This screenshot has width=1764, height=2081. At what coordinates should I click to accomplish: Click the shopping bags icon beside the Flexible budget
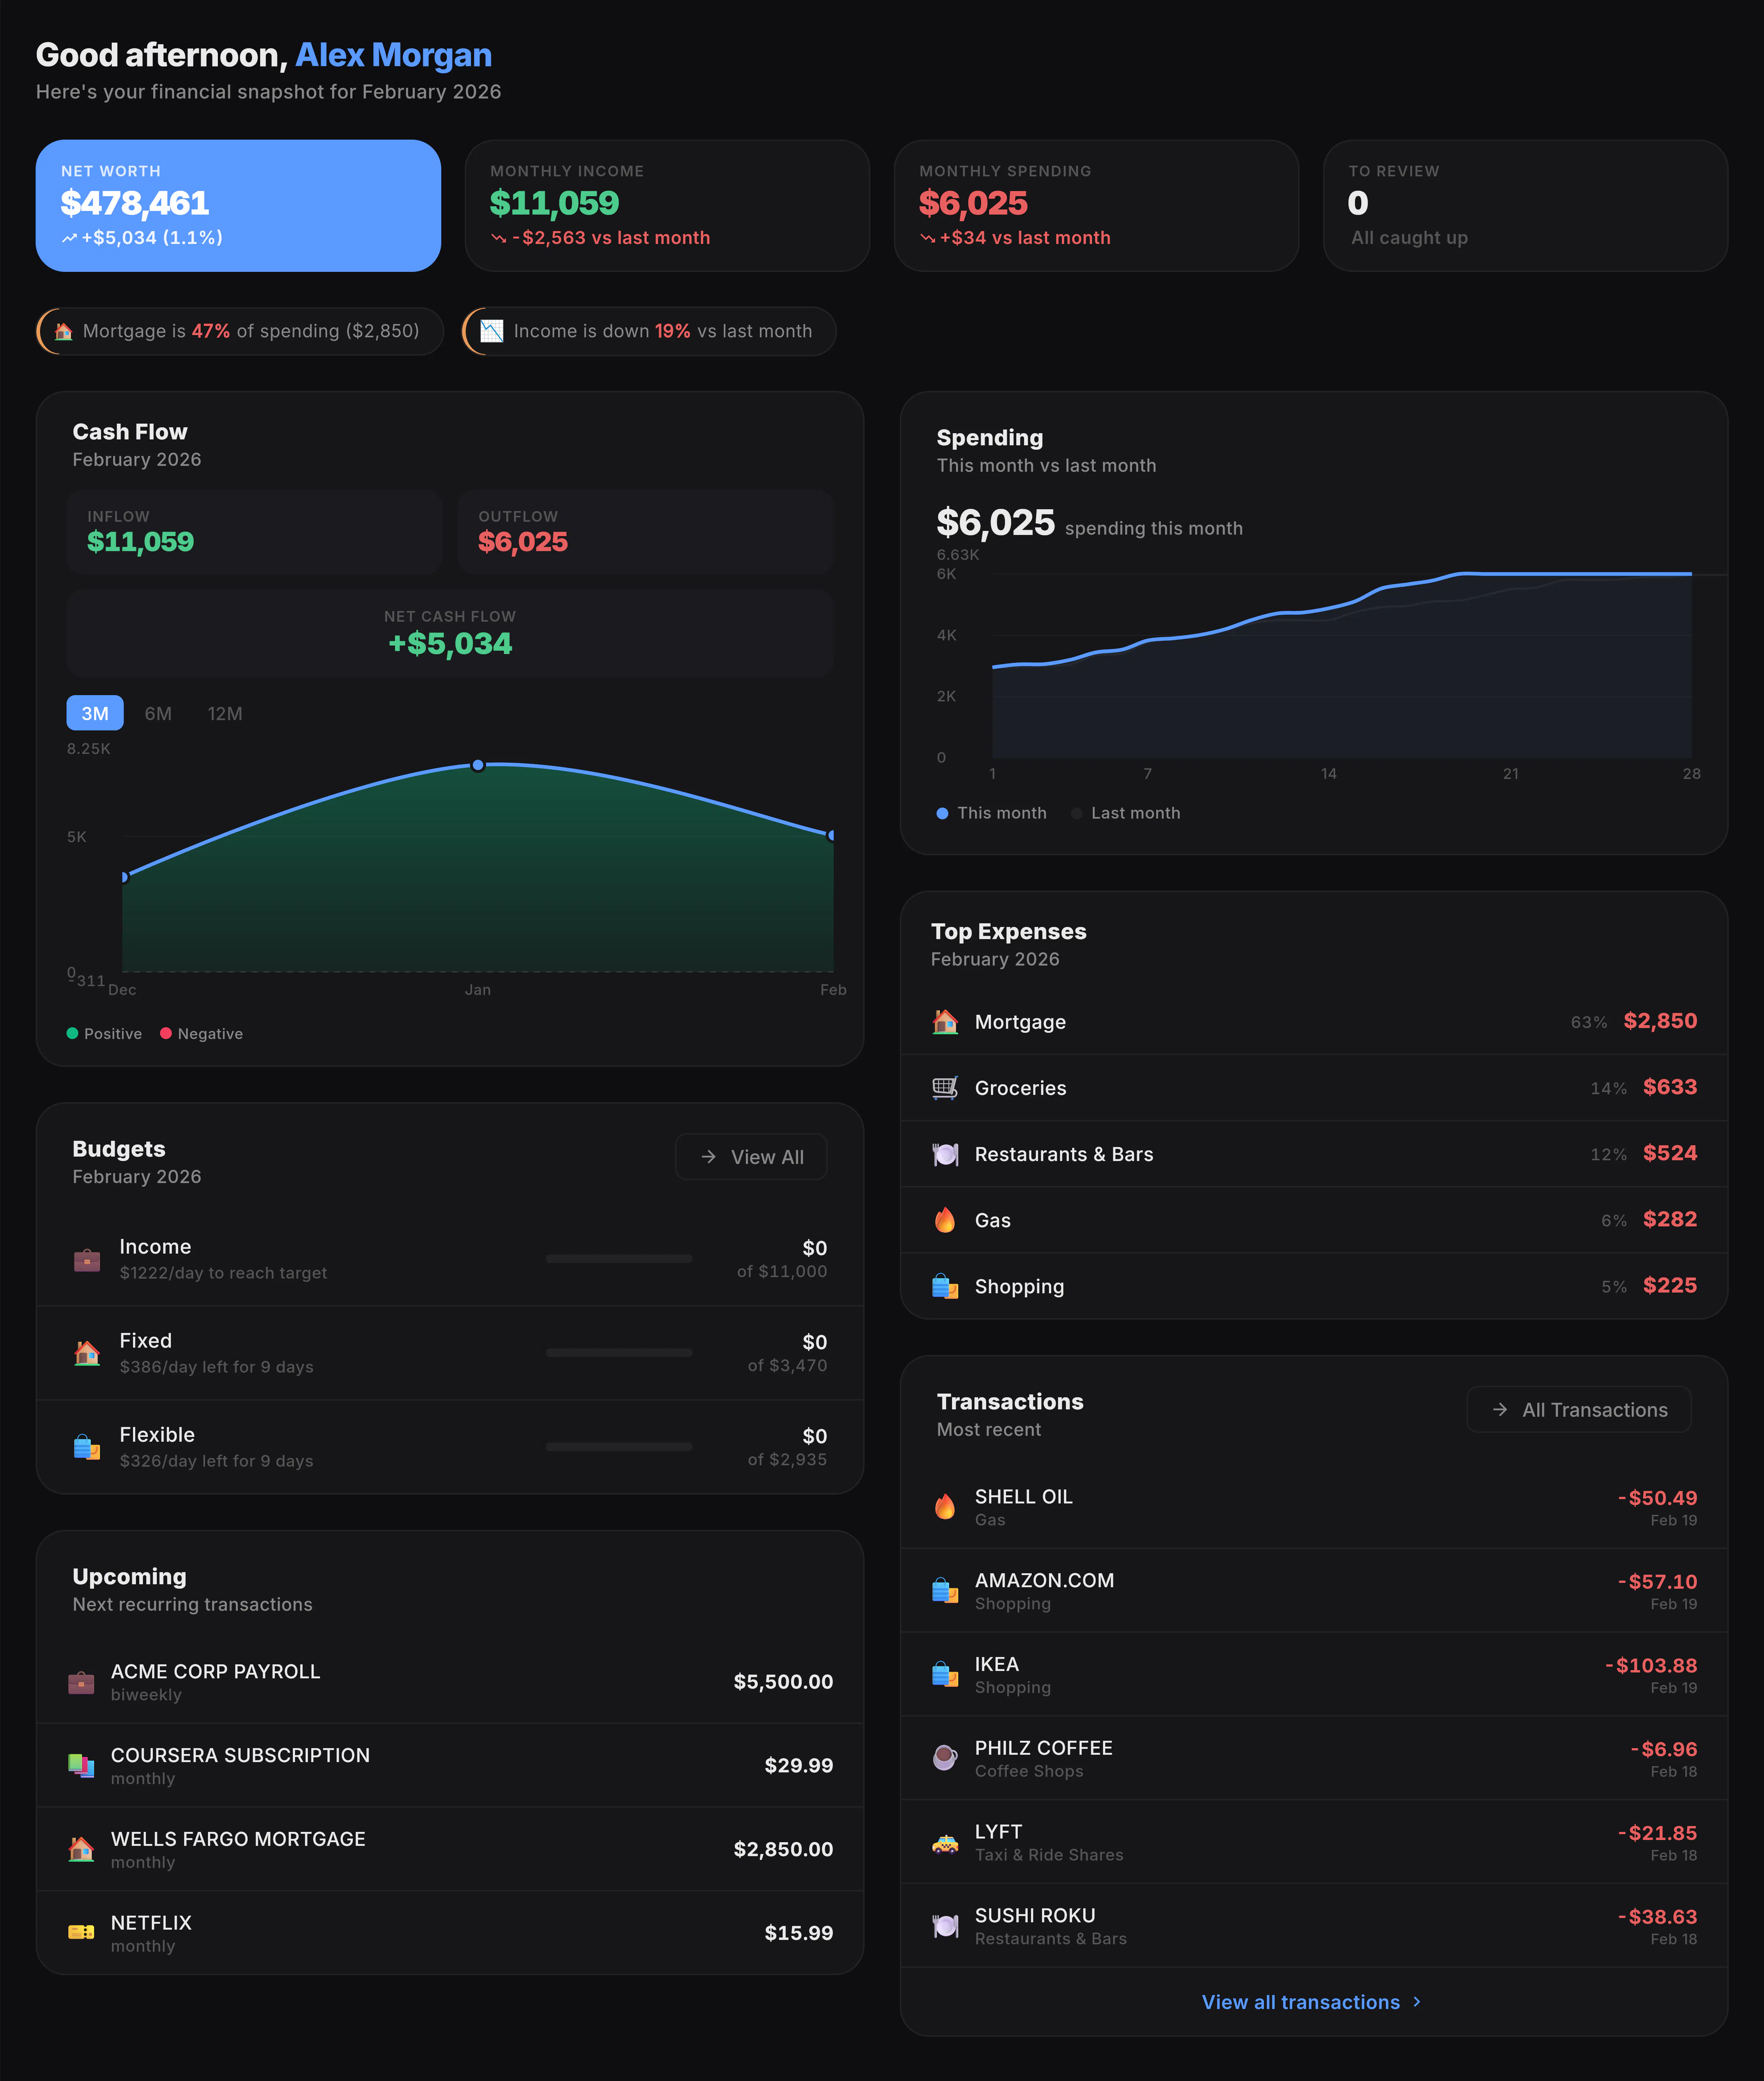(87, 1447)
